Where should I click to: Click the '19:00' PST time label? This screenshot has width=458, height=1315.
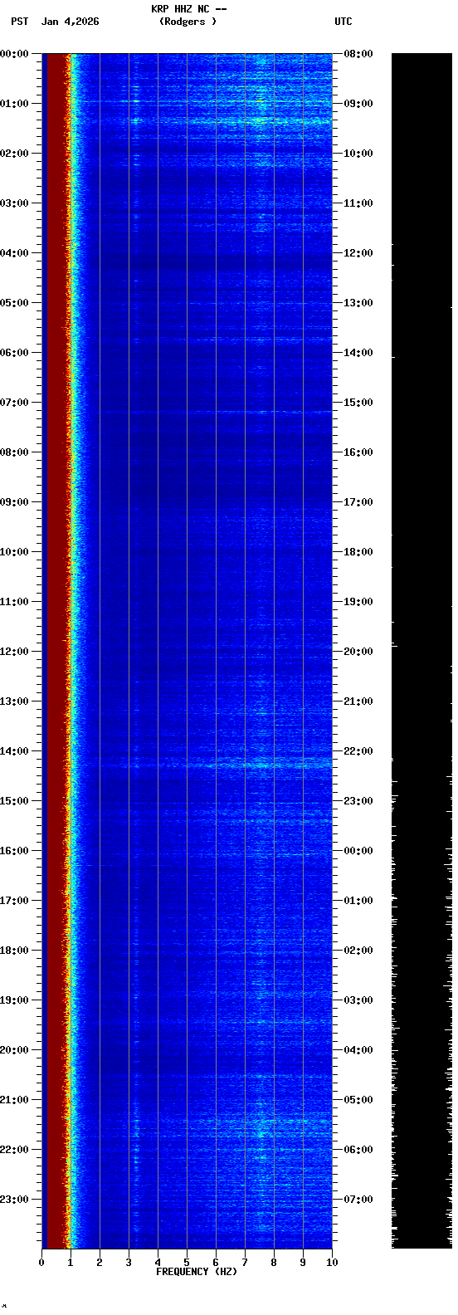15,1000
